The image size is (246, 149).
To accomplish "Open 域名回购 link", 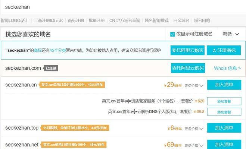I will 202,20.
